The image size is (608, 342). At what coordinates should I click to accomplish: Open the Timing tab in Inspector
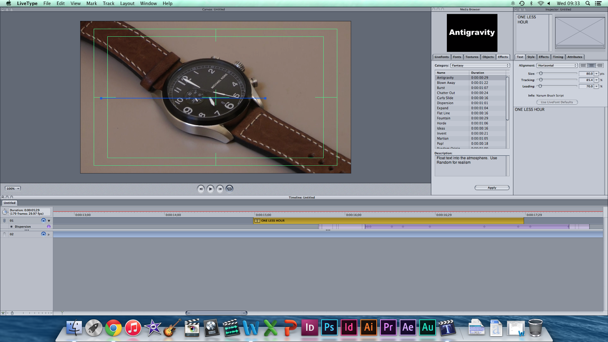click(x=558, y=57)
